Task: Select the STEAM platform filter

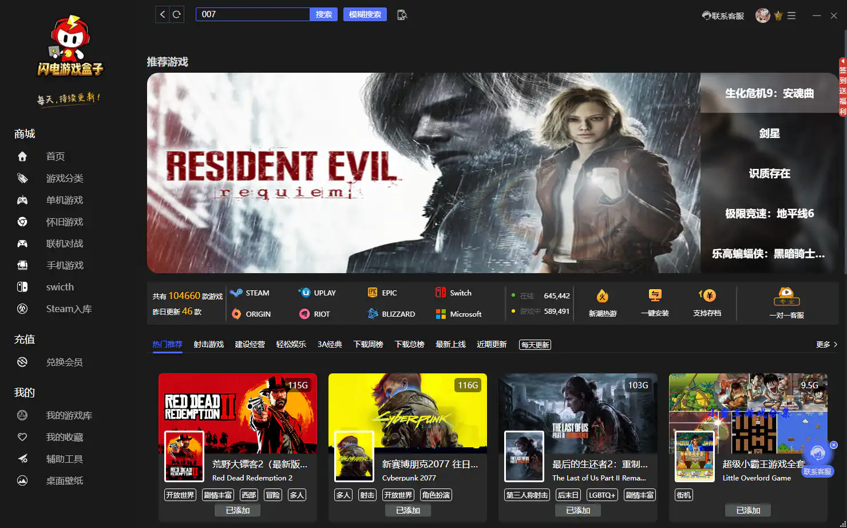Action: pyautogui.click(x=250, y=293)
